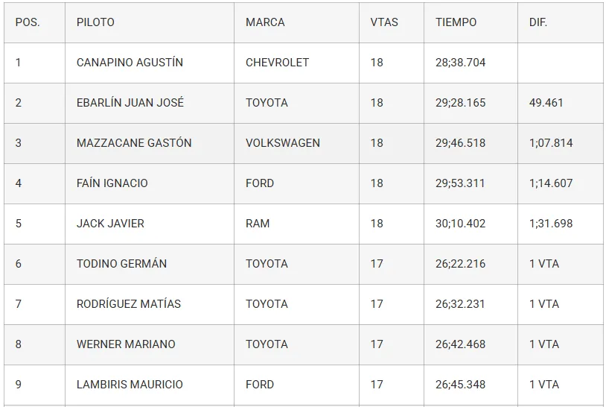Viewport: 606px width, 407px height.
Task: Click the DIF. column header
Action: (538, 22)
